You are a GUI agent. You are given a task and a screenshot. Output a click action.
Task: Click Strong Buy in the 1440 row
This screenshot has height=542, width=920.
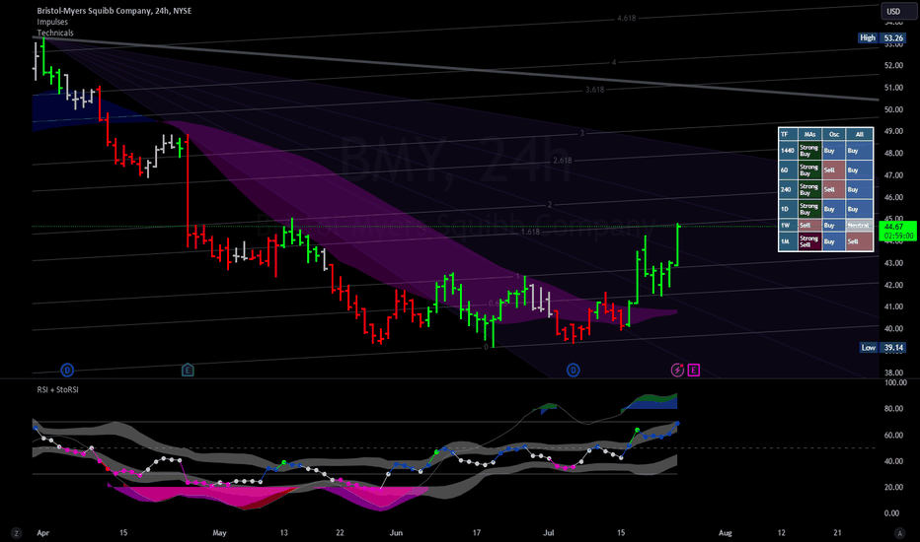pyautogui.click(x=809, y=151)
